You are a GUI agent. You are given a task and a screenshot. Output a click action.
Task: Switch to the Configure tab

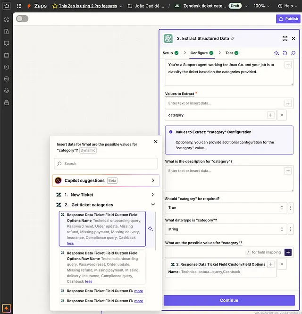pyautogui.click(x=202, y=53)
